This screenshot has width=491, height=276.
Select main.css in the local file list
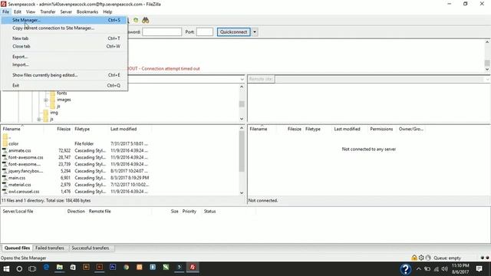pos(17,178)
